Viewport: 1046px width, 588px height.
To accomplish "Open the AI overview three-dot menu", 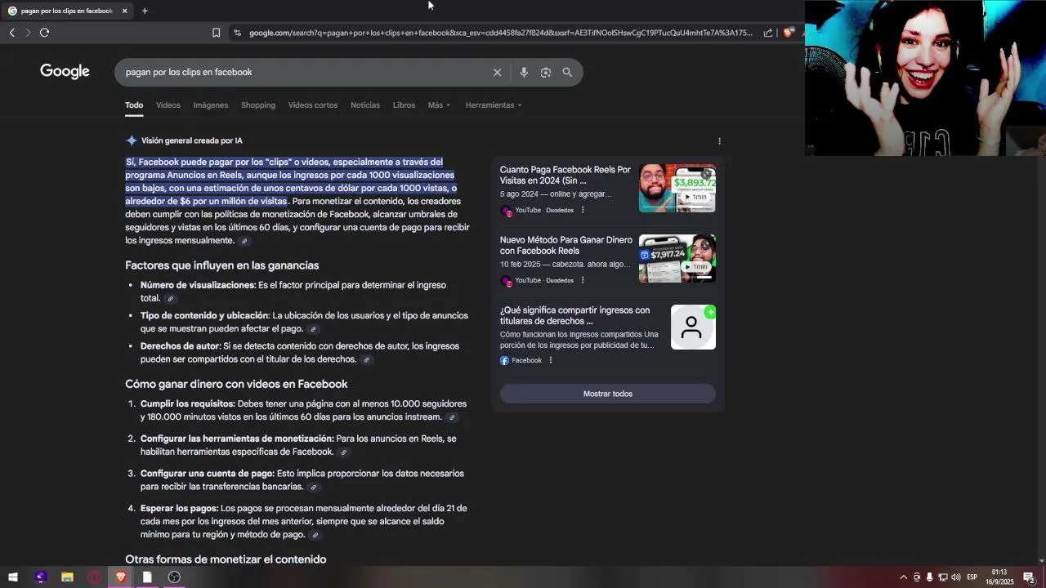I will click(719, 140).
